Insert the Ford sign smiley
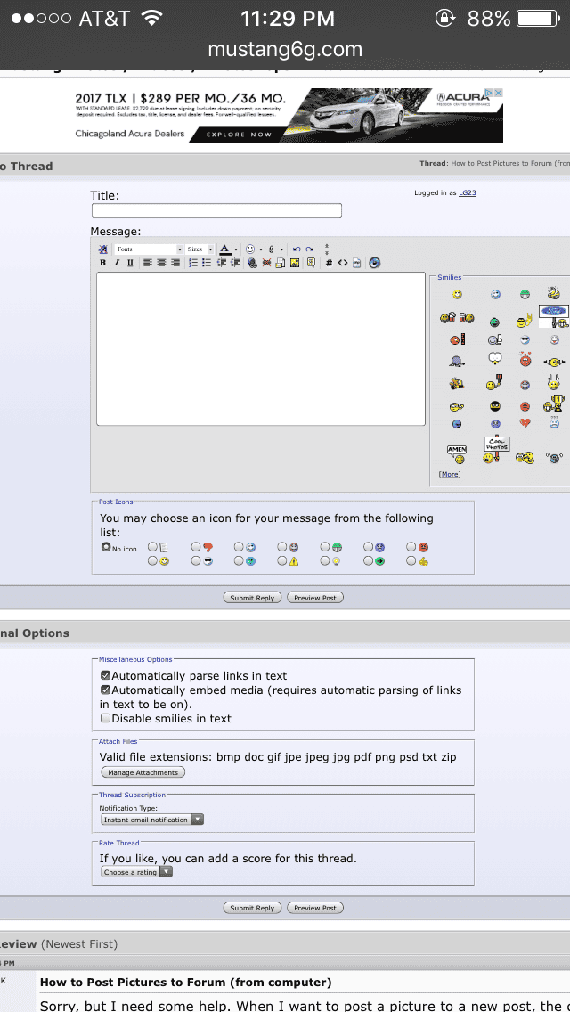Viewport: 570px width, 1012px height. 553,316
